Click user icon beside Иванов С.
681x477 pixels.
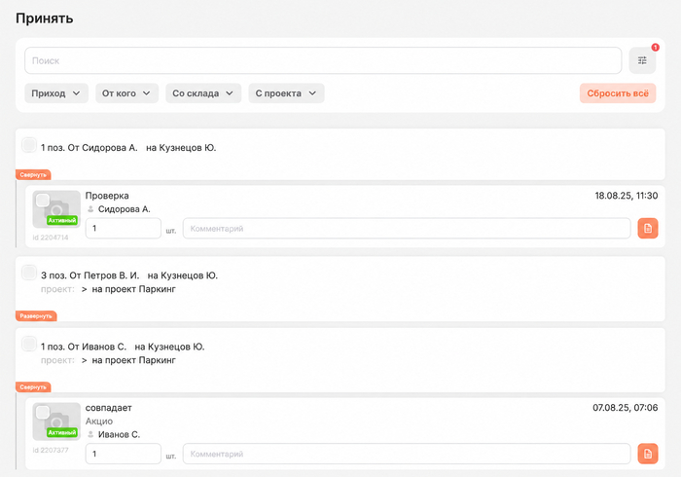click(x=90, y=434)
